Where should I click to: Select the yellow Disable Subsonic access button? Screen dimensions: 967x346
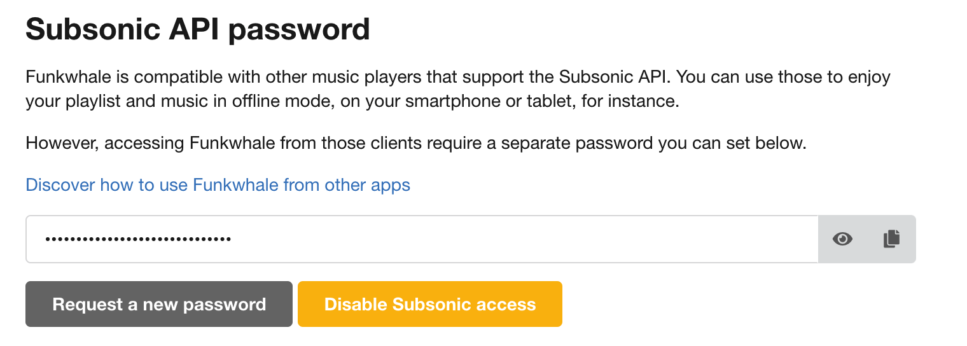pyautogui.click(x=430, y=304)
